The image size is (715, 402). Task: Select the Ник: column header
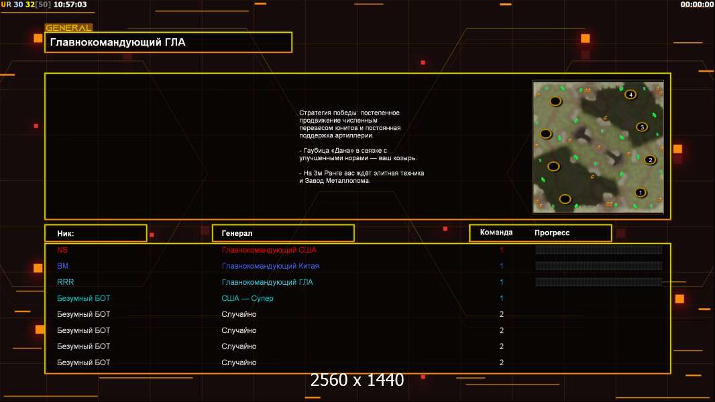pyautogui.click(x=96, y=233)
